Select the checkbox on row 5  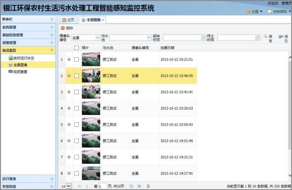[x=76, y=125]
